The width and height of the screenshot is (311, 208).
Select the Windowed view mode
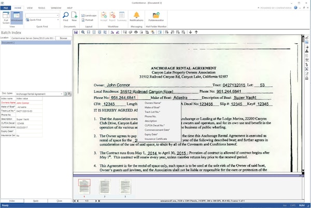17,18
